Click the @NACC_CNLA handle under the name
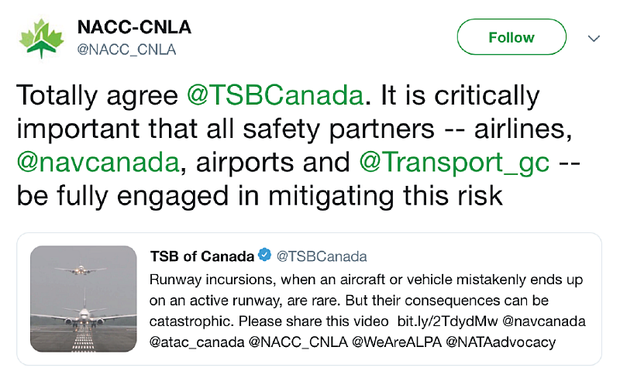620x371 pixels. coord(126,50)
